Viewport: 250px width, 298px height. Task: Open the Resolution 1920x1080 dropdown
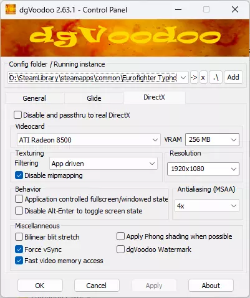point(203,169)
